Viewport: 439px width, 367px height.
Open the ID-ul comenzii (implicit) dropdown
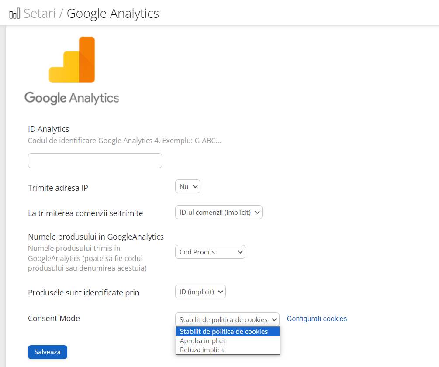(219, 213)
